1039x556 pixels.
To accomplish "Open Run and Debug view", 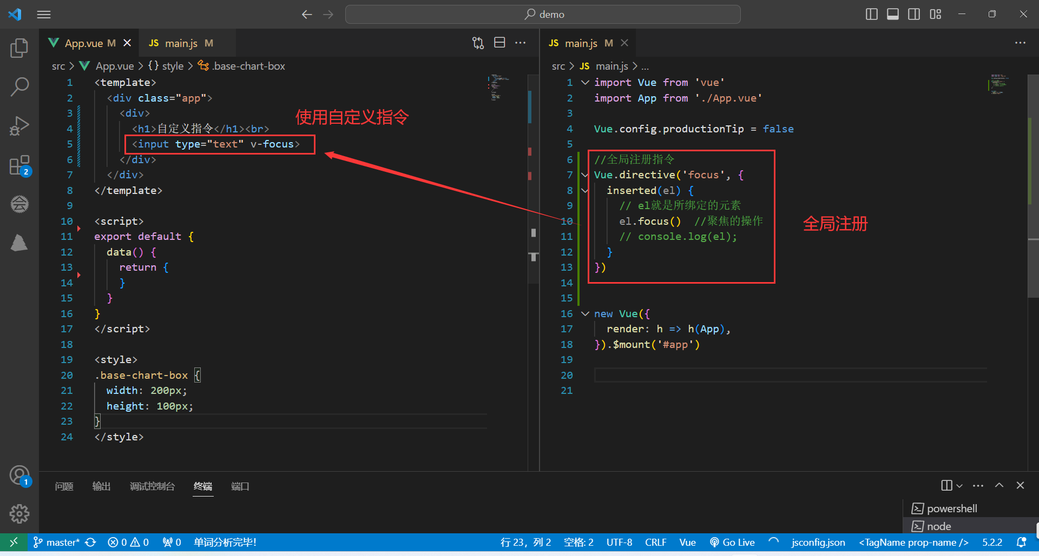I will (19, 125).
